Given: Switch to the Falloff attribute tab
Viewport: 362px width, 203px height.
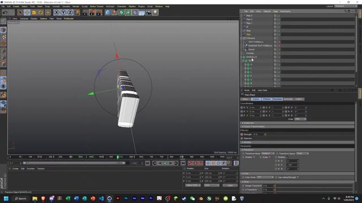Looking at the screenshot, I should [299, 99].
